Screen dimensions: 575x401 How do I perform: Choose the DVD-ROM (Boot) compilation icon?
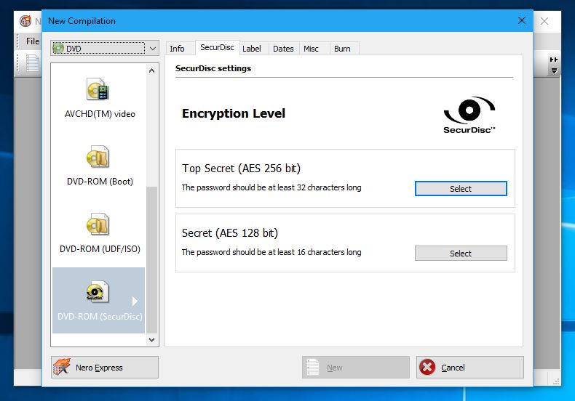click(98, 157)
